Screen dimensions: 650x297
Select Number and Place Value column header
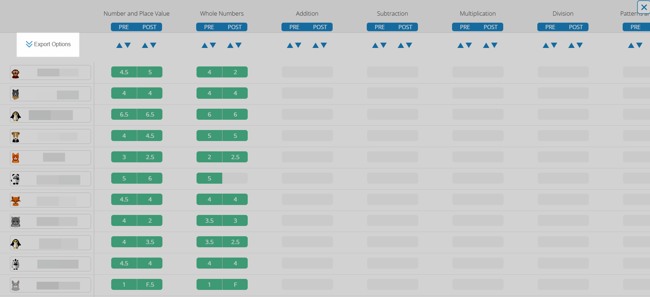(x=136, y=13)
